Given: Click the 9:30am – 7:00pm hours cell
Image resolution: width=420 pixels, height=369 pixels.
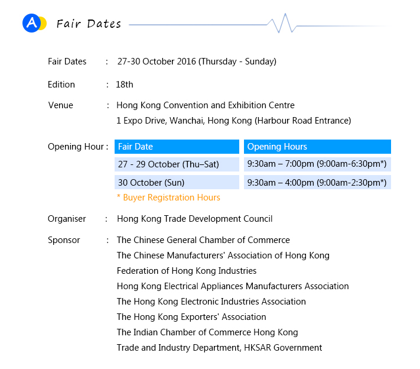Looking at the screenshot, I should pyautogui.click(x=317, y=164).
